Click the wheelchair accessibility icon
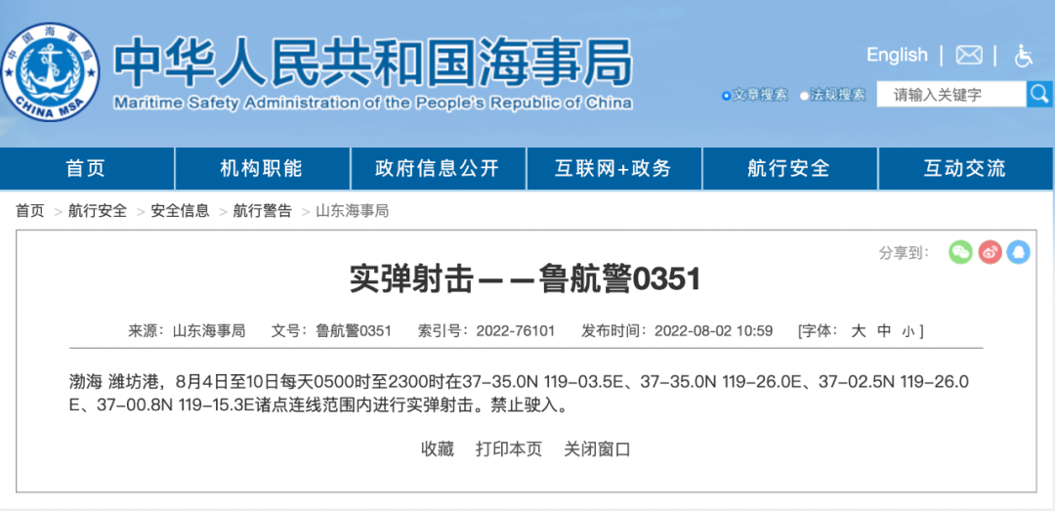This screenshot has height=511, width=1055. pos(1023,56)
